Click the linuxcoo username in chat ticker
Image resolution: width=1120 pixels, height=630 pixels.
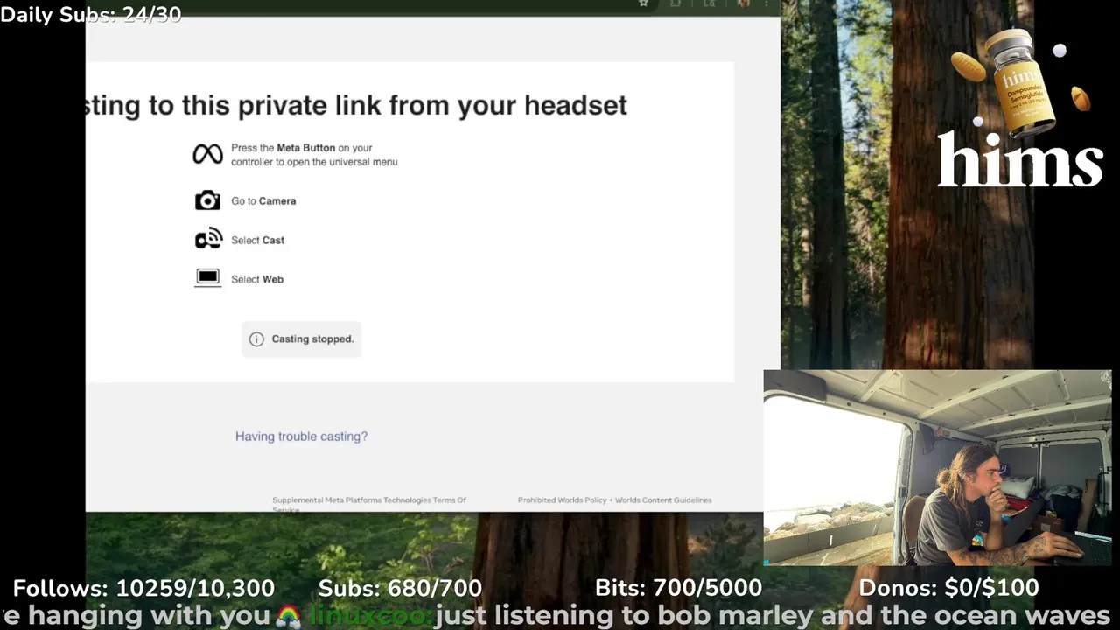[x=371, y=615]
